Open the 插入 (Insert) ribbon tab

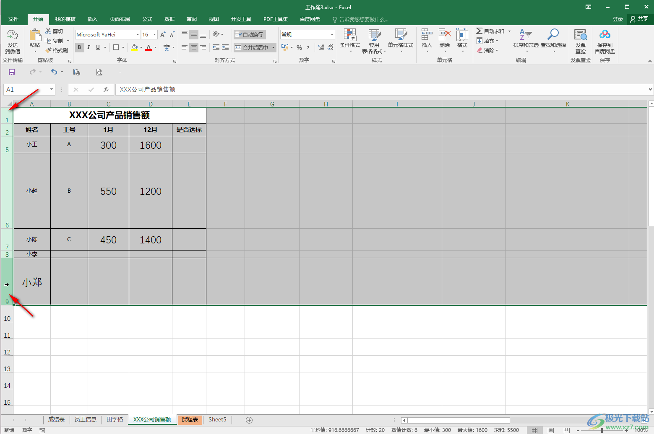tap(92, 19)
